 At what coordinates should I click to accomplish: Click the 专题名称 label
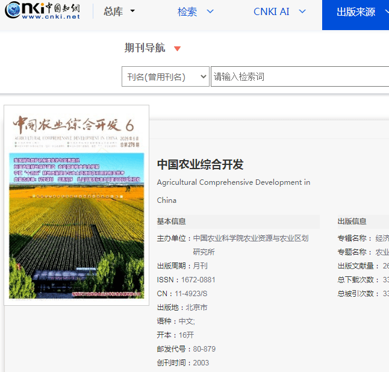354,252
